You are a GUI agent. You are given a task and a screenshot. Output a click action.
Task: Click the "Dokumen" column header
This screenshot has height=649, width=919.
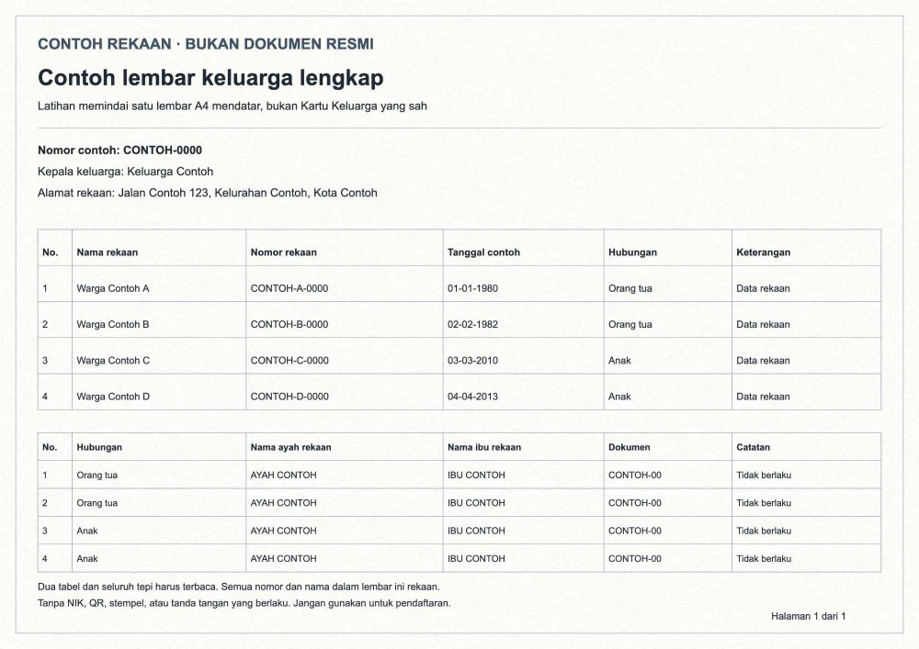(630, 447)
